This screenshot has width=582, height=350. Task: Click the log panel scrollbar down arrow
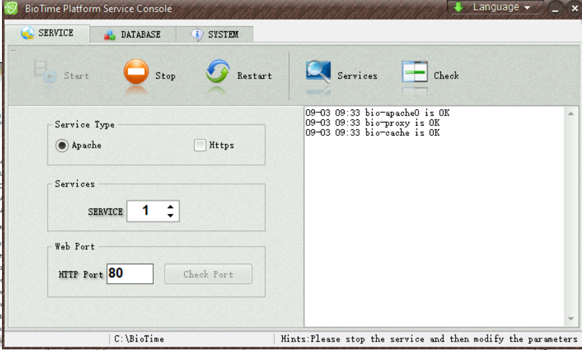[x=571, y=319]
